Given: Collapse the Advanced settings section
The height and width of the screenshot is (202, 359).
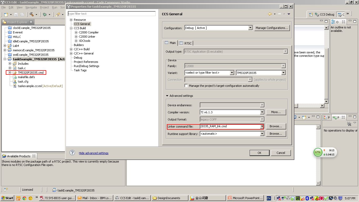Looking at the screenshot, I should pyautogui.click(x=167, y=96).
